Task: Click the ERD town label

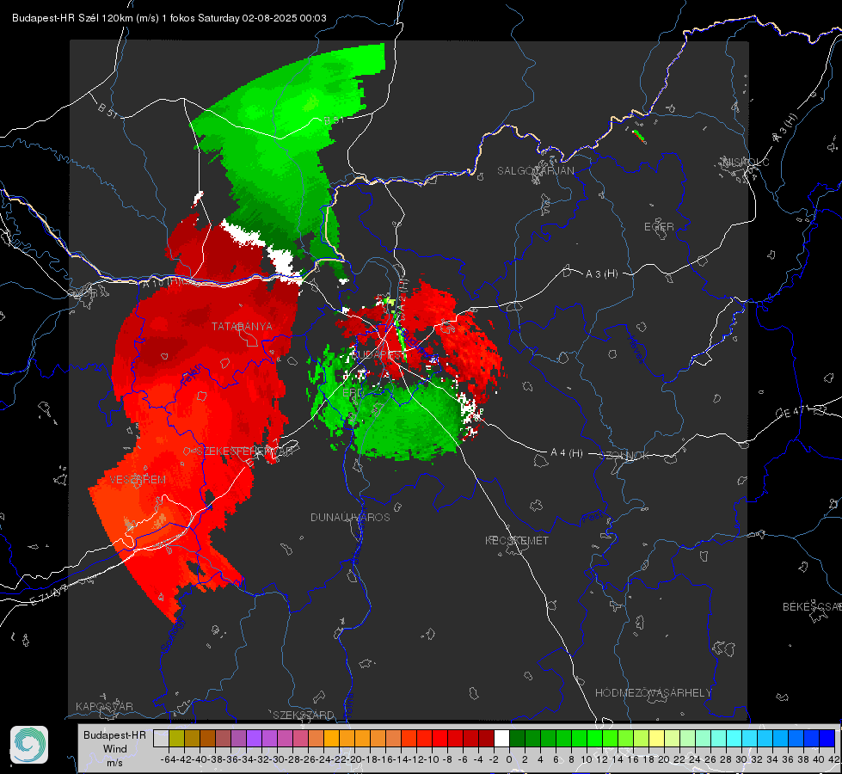Action: coord(352,393)
